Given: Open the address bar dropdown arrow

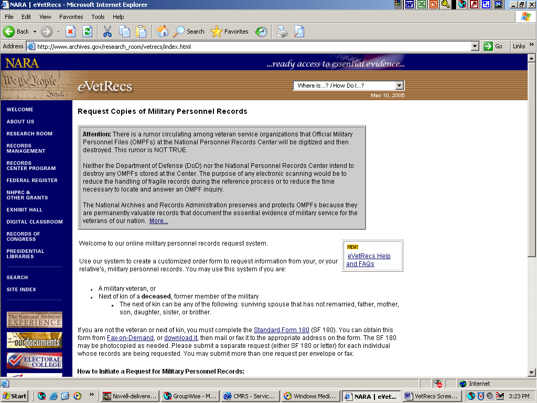Looking at the screenshot, I should [x=475, y=46].
